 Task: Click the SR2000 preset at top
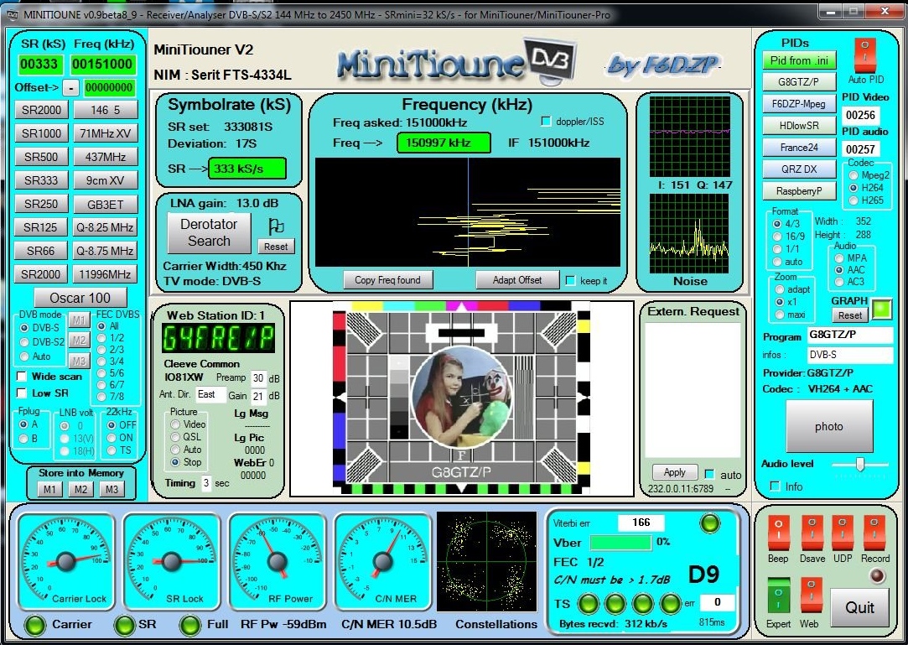pos(41,110)
